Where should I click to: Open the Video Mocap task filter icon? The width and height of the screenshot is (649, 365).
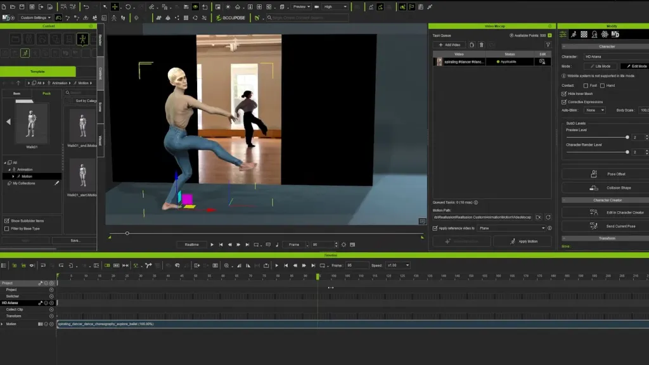(x=548, y=45)
